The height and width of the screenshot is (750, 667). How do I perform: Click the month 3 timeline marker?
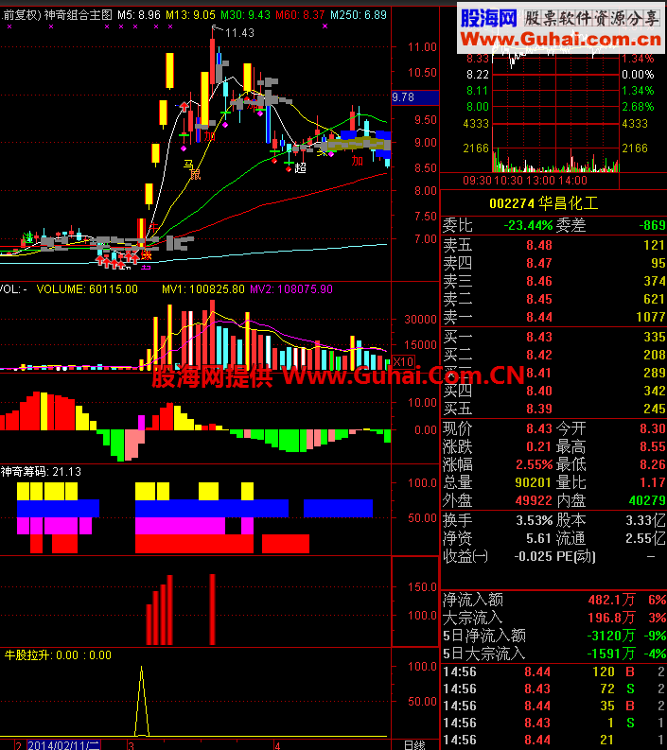pyautogui.click(x=131, y=745)
